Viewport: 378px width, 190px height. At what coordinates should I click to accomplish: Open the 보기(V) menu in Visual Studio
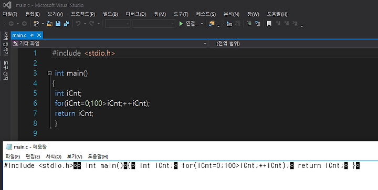(55, 14)
